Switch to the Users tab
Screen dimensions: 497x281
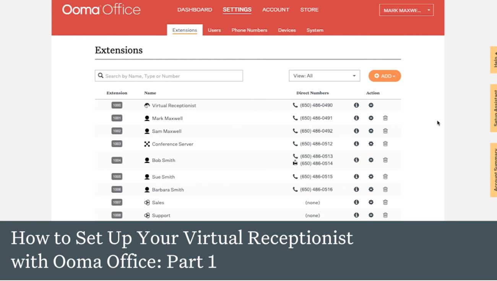coord(214,30)
